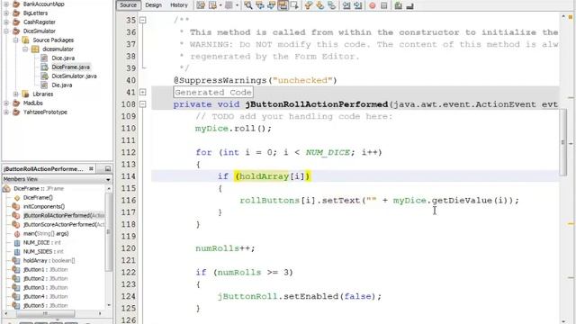Click the Next Bookmark icon
Screen dimensions: 576x324
coord(320,5)
